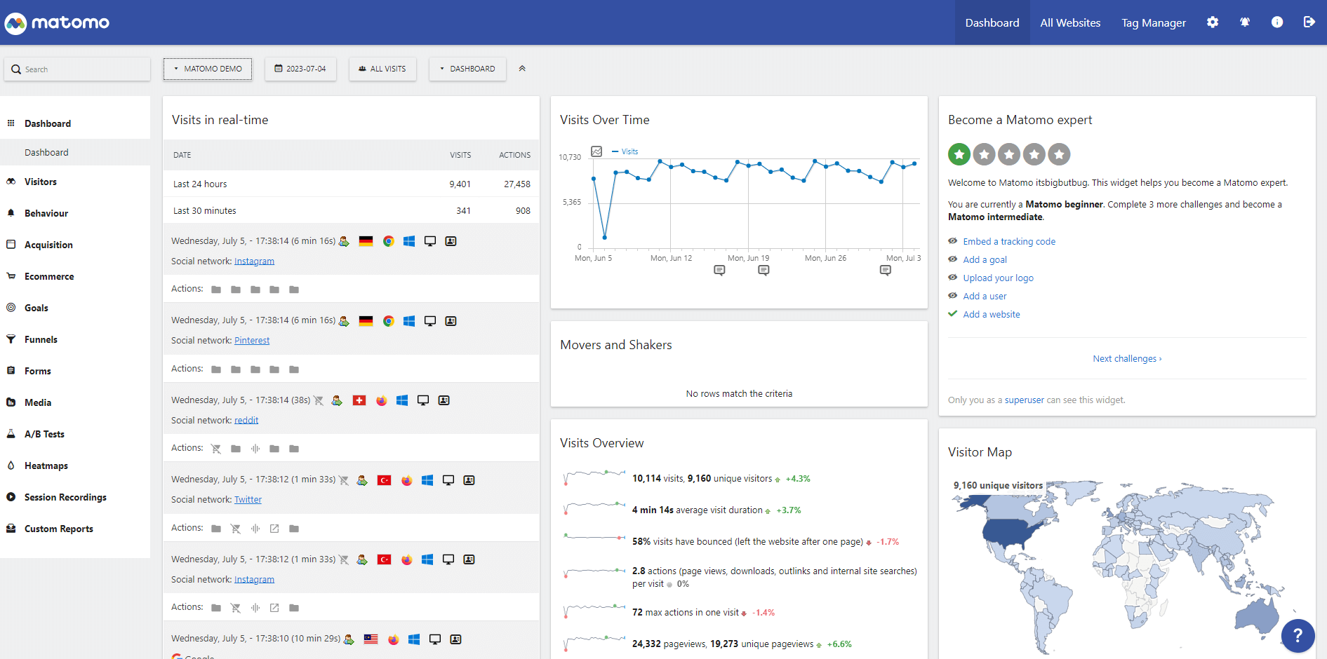Viewport: 1327px width, 659px height.
Task: Open the Tag Manager tab
Action: coord(1153,22)
